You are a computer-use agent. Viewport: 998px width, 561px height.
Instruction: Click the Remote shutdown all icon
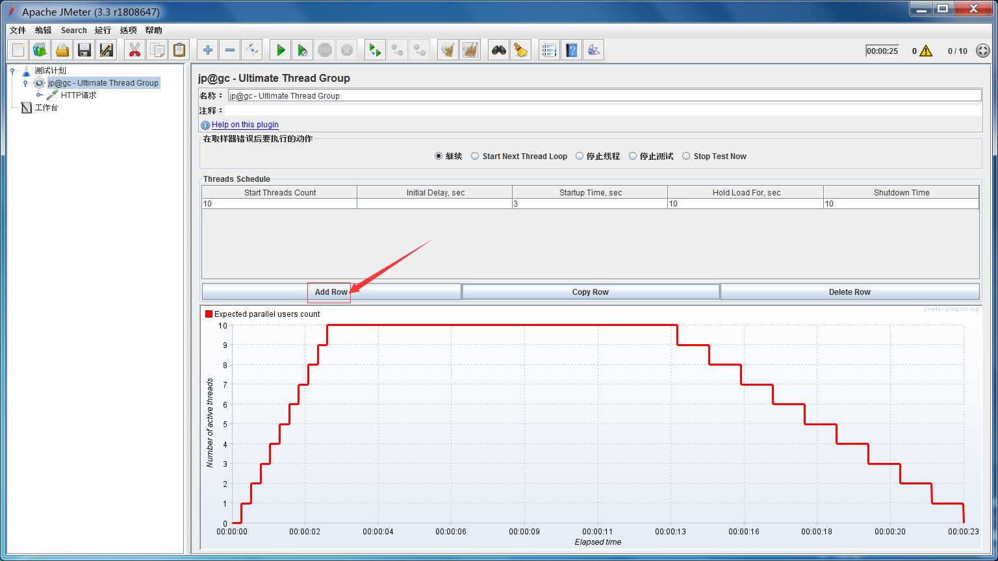click(419, 50)
